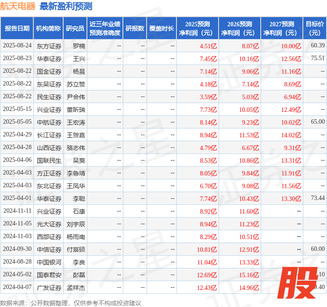This screenshot has width=327, height=307.
Task: Click analyst name 罗楠
Action: pos(79,46)
